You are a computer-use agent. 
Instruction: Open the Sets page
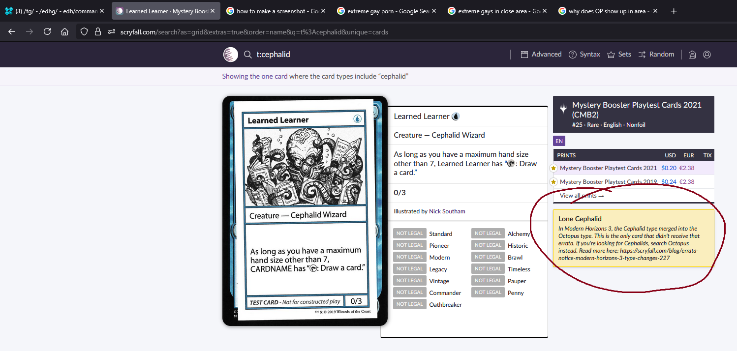tap(619, 55)
